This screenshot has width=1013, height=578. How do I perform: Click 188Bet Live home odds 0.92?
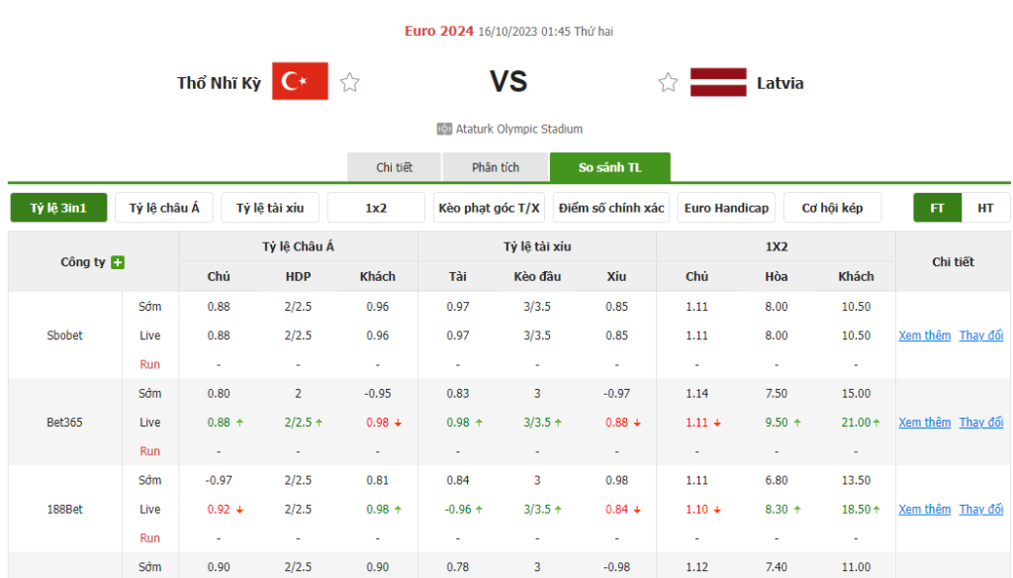tap(219, 509)
